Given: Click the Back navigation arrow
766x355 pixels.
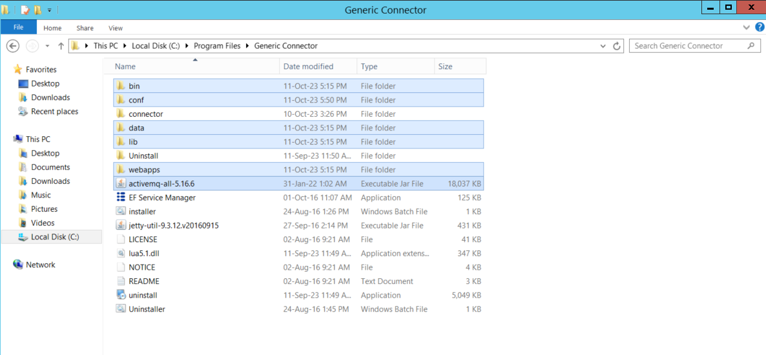Looking at the screenshot, I should [12, 46].
